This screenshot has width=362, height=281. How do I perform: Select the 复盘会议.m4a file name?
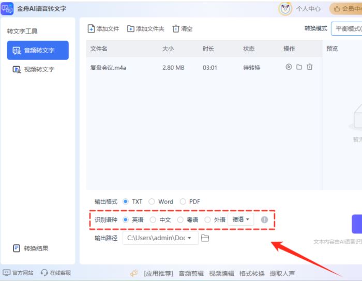click(x=108, y=68)
